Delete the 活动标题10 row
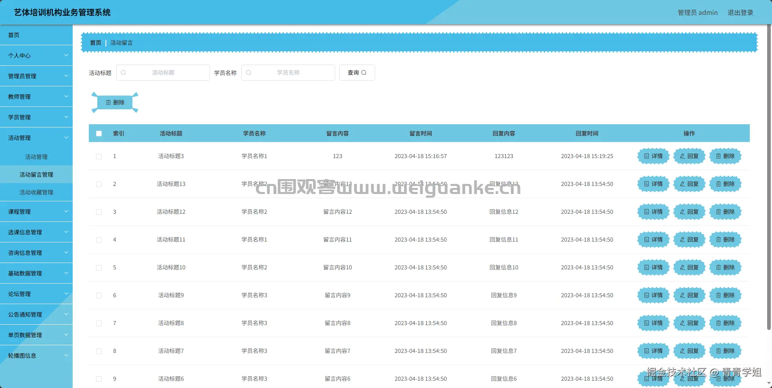772x388 pixels. pyautogui.click(x=725, y=267)
